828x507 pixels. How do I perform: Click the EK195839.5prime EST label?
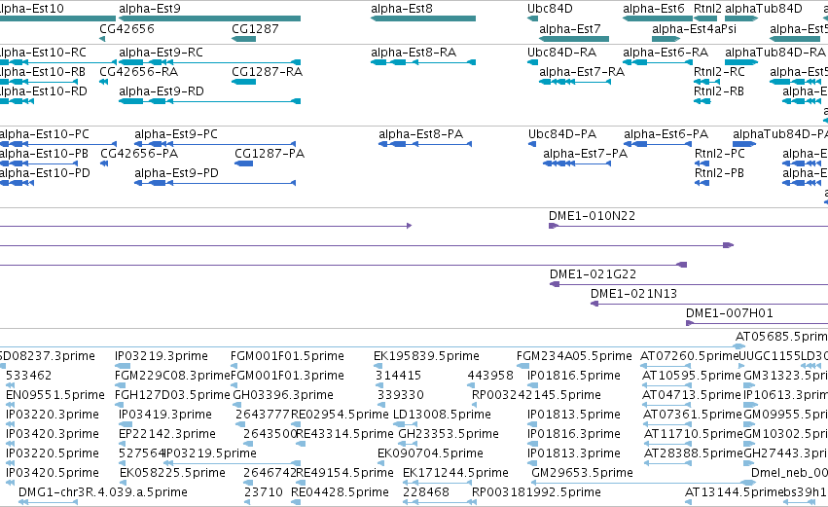click(x=426, y=356)
